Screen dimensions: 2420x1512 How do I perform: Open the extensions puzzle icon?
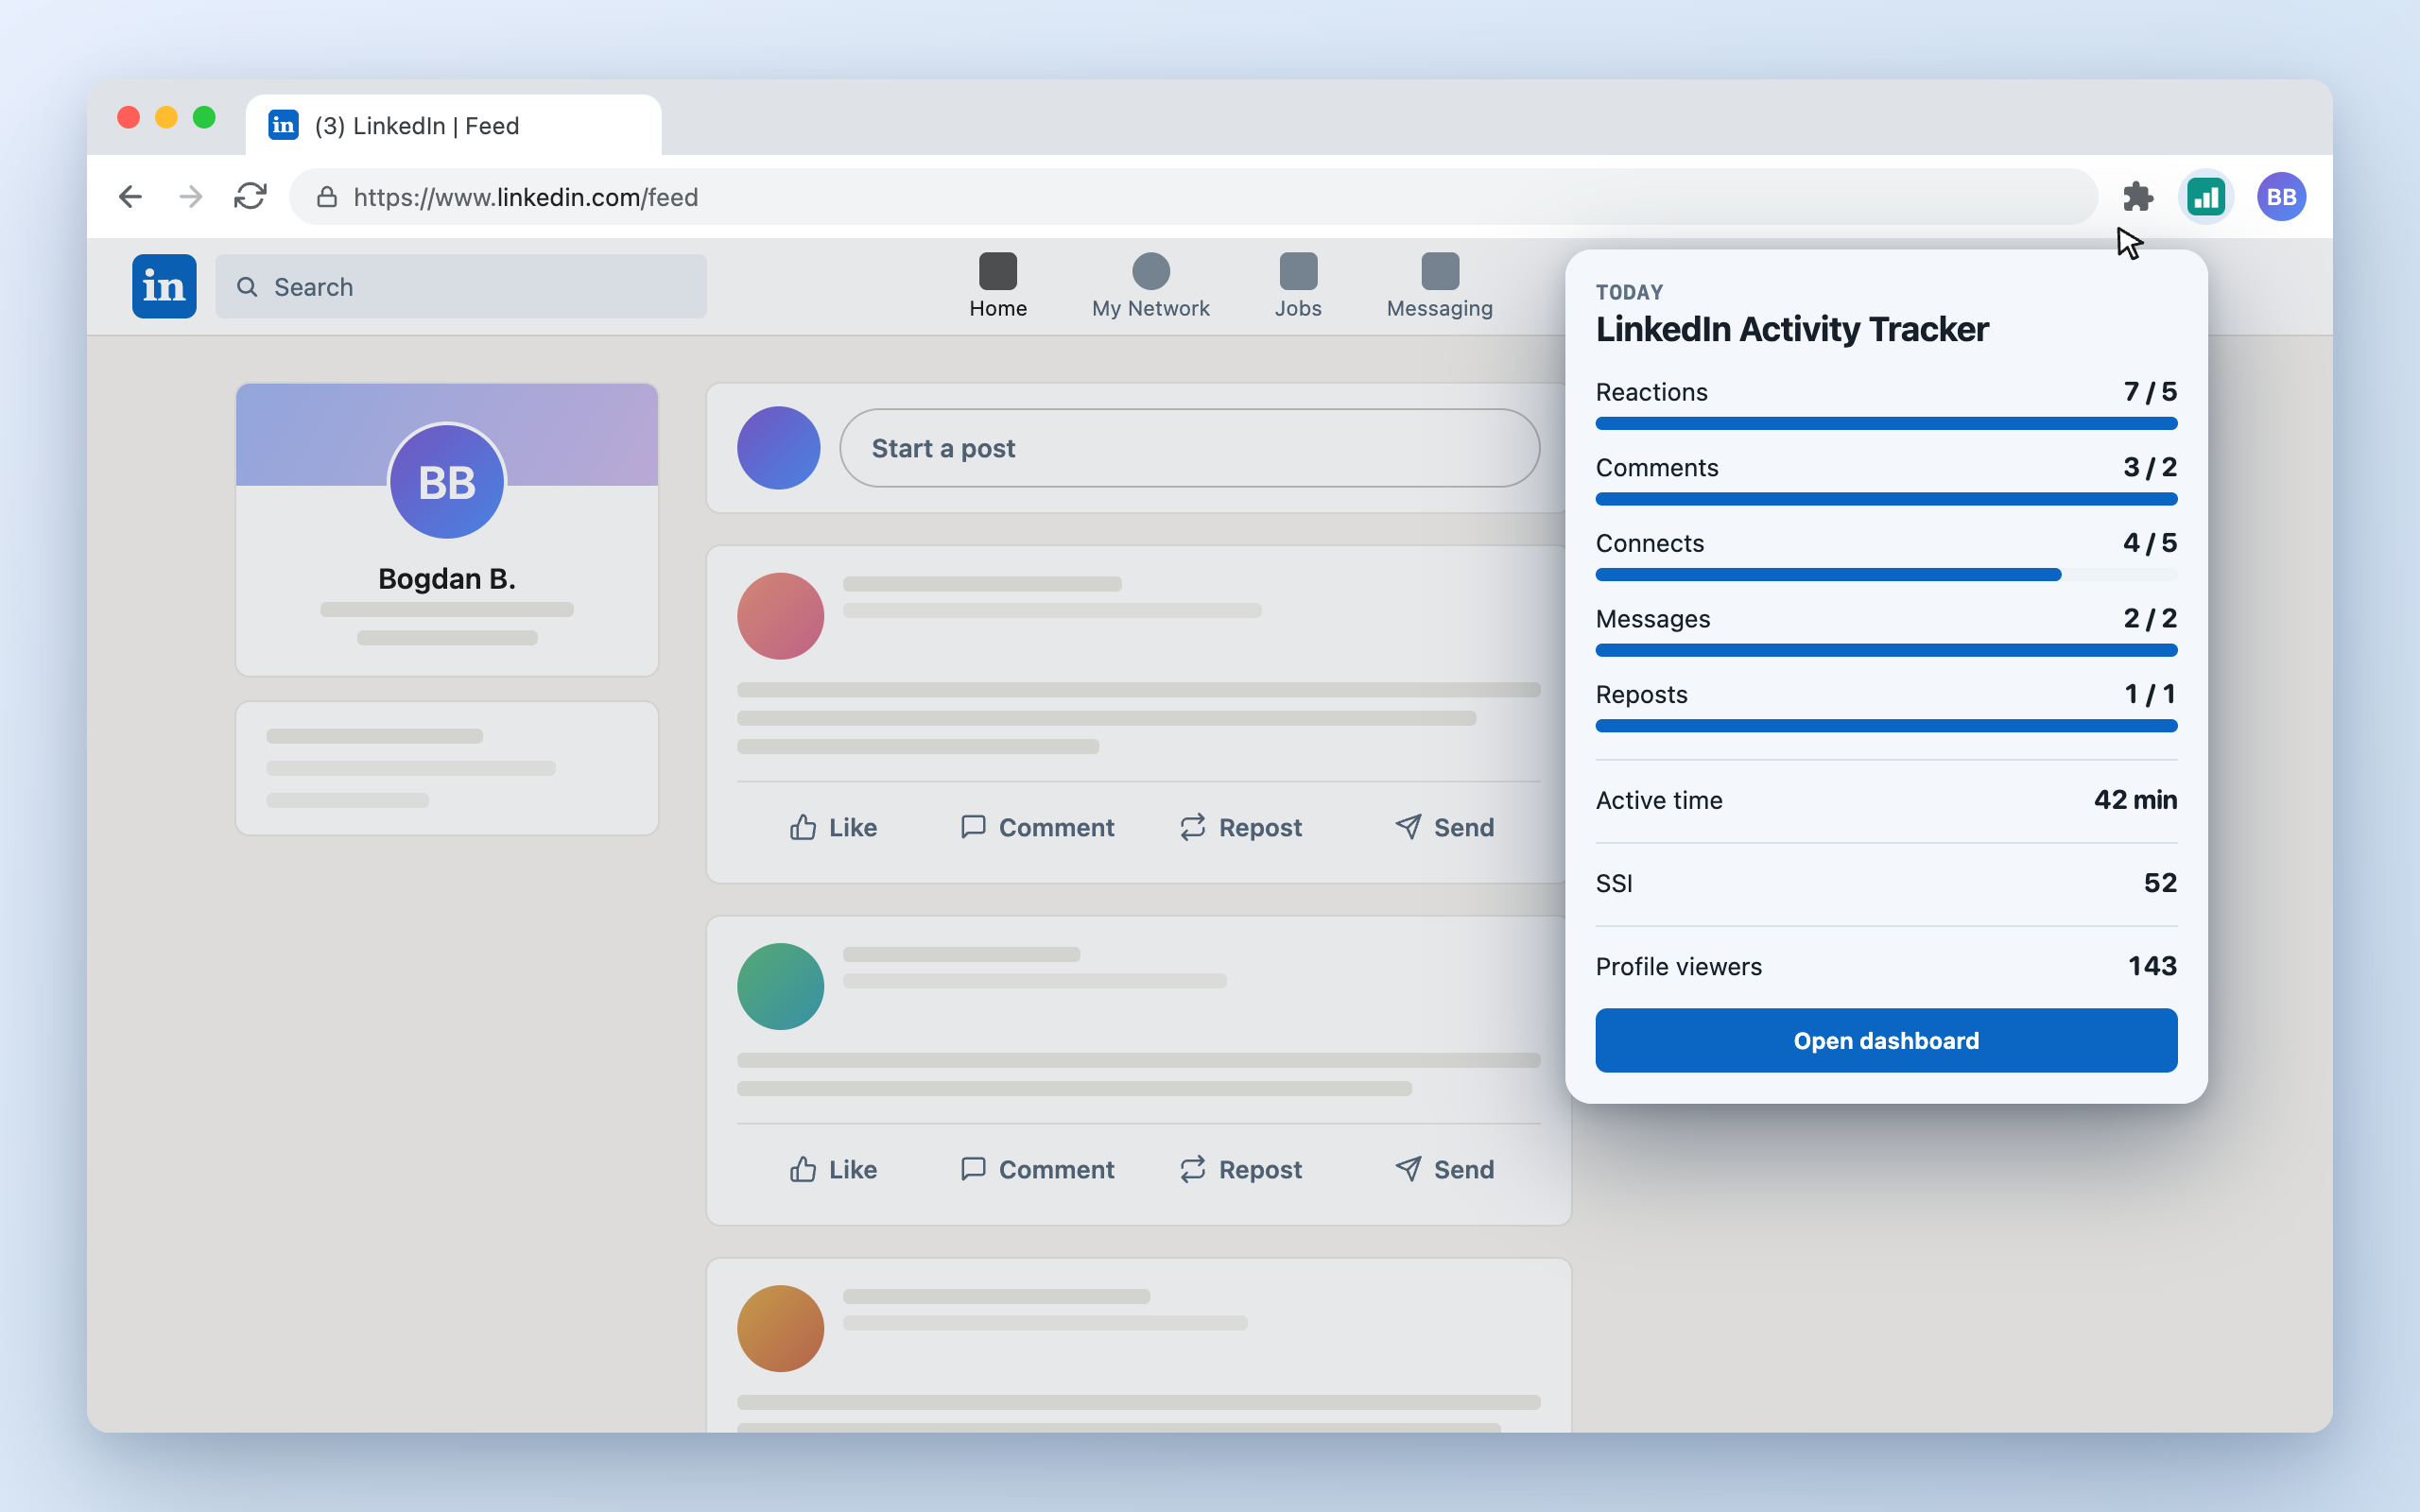pyautogui.click(x=2137, y=197)
